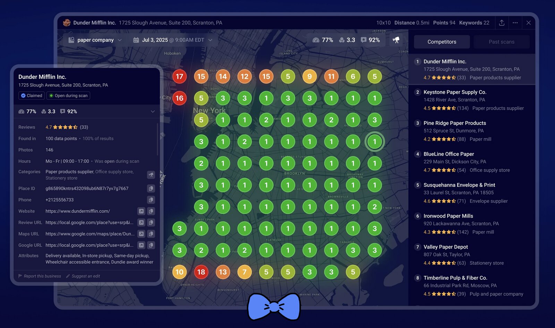Copy the Google URL
The image size is (555, 328).
point(151,245)
